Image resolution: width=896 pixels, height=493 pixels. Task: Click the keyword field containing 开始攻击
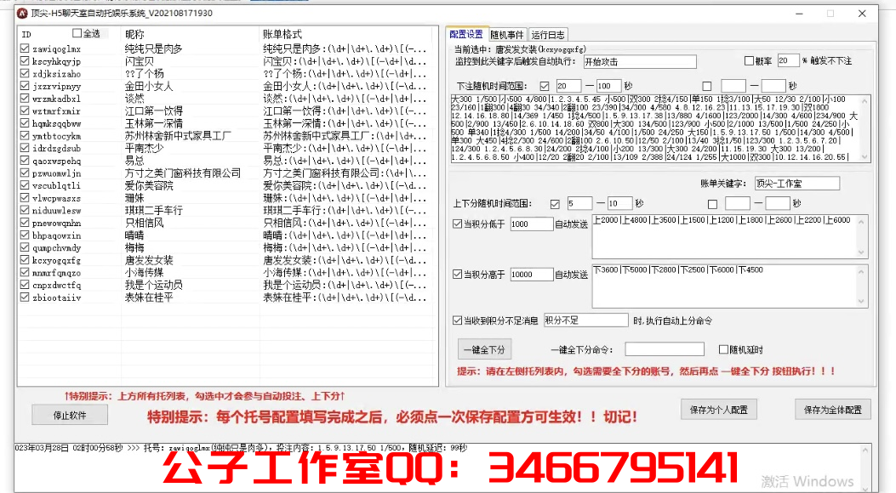coord(639,61)
